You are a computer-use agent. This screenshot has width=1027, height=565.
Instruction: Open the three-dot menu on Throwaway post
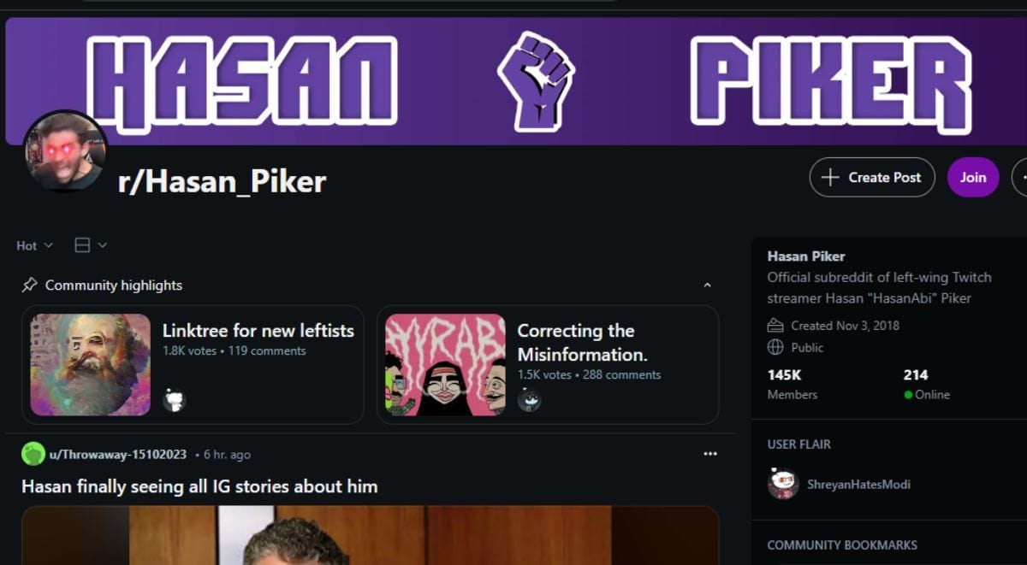[x=709, y=454]
